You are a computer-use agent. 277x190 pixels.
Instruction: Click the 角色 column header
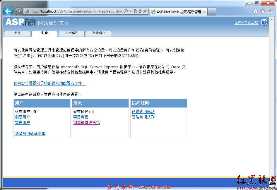pos(100,103)
